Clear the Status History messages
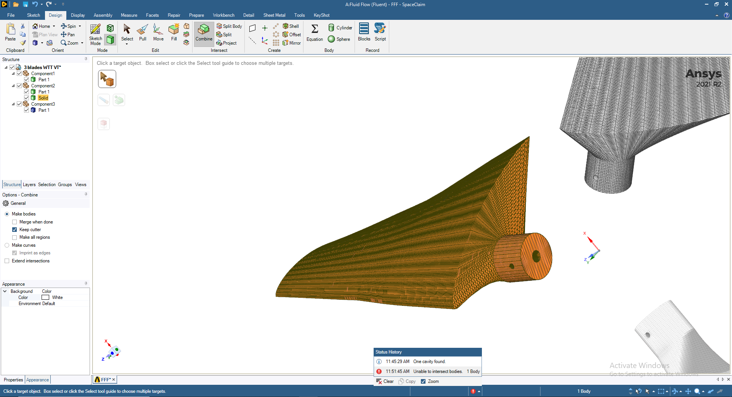Viewport: 732px width, 397px height. click(x=385, y=381)
